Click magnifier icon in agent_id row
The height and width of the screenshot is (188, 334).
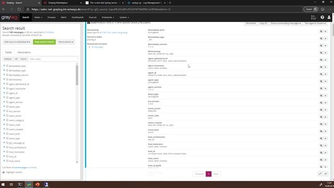321,74
